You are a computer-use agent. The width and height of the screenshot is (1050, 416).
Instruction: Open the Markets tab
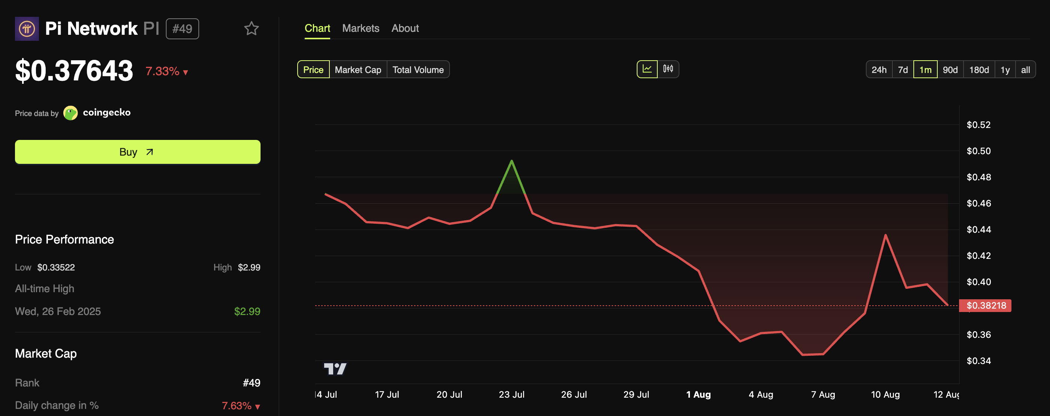tap(360, 28)
